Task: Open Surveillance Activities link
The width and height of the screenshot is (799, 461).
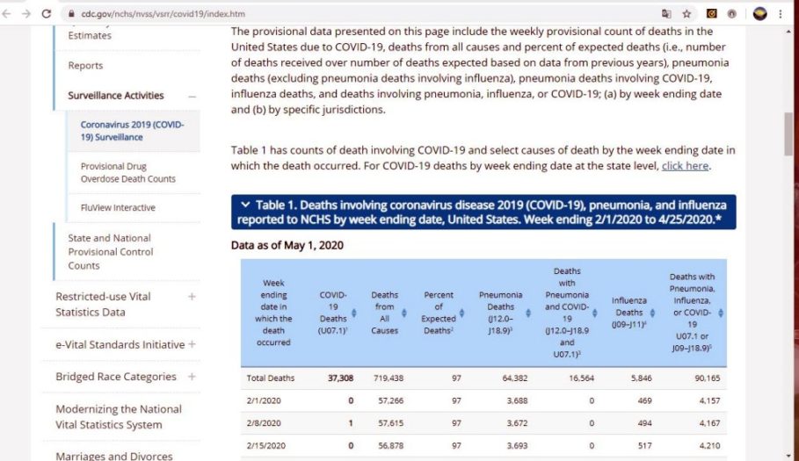Action: click(116, 96)
